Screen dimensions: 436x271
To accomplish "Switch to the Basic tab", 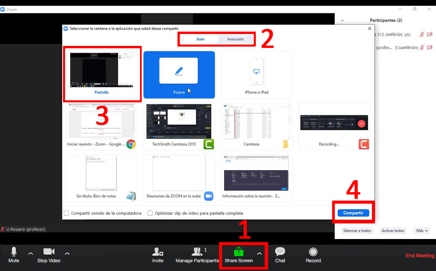I will [201, 39].
